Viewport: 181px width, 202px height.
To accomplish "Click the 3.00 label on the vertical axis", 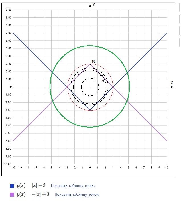I will coord(9,64).
